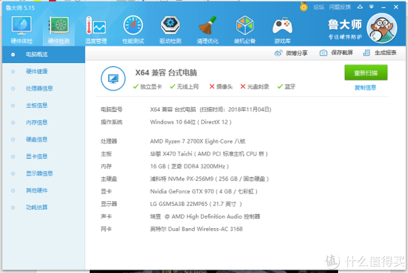
Task: Click the 摄像头 red X indicator
Action: [221, 86]
